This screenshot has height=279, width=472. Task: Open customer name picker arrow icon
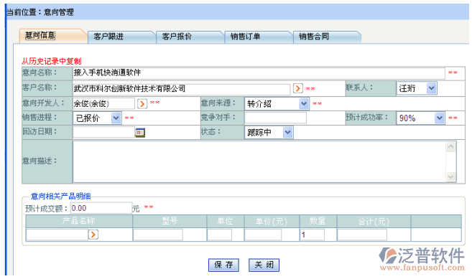point(297,88)
